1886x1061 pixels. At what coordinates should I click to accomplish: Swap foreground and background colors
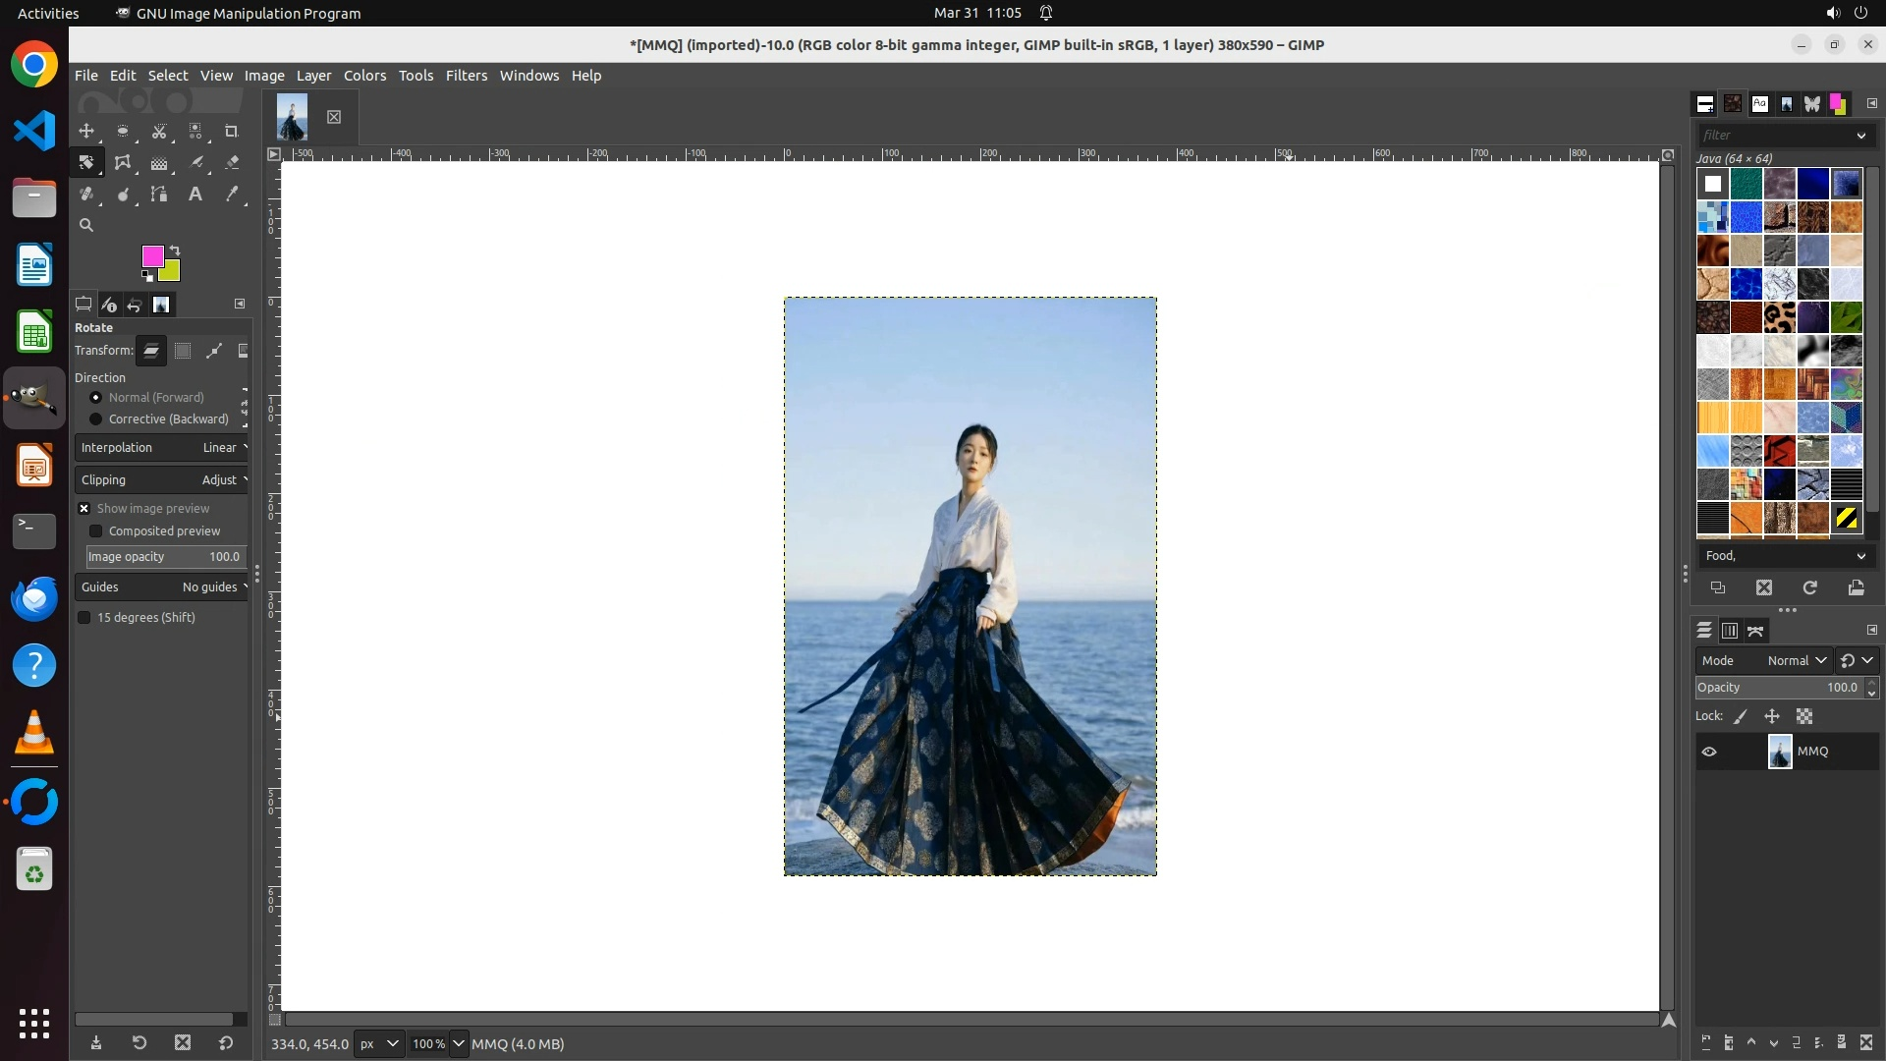pyautogui.click(x=175, y=250)
